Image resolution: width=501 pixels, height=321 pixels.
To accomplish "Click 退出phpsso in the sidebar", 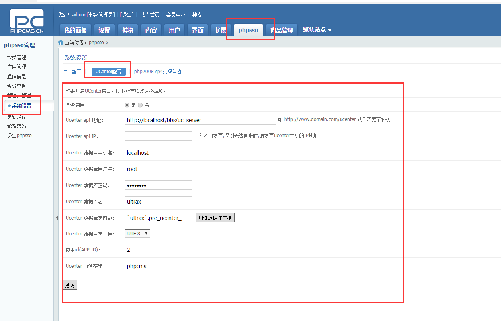I will point(19,136).
